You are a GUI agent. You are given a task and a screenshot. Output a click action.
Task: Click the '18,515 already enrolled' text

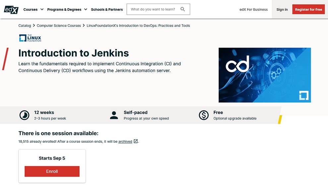37,141
